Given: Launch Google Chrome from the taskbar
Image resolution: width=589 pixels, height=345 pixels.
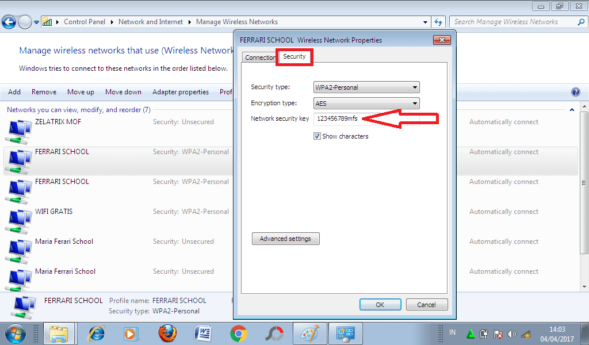Looking at the screenshot, I should tap(239, 333).
